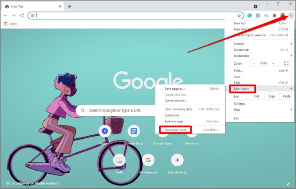Viewport: 296px width, 189px height.
Task: Decrease zoom with the minus button
Action: pos(254,63)
